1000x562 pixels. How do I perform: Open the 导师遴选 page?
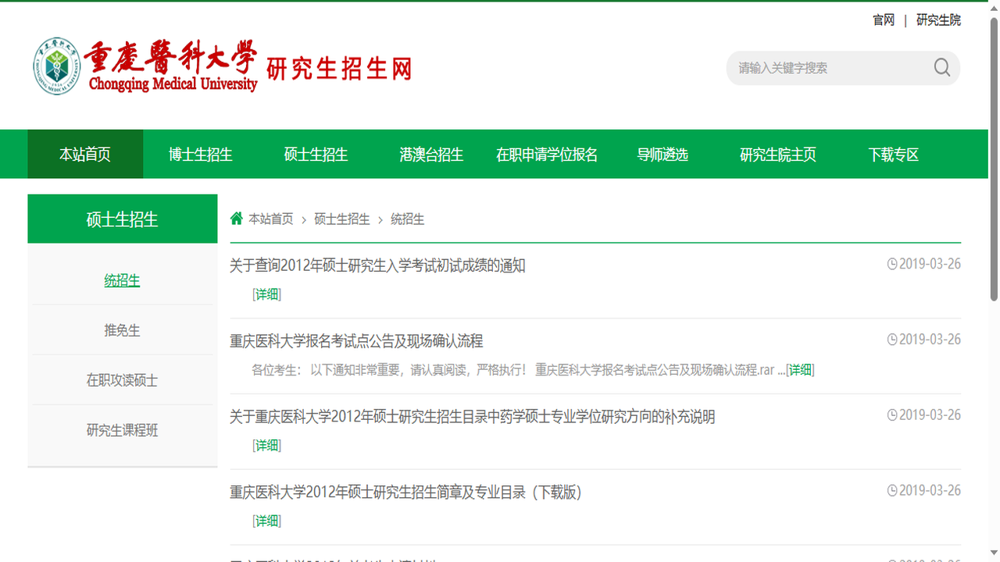click(x=662, y=154)
